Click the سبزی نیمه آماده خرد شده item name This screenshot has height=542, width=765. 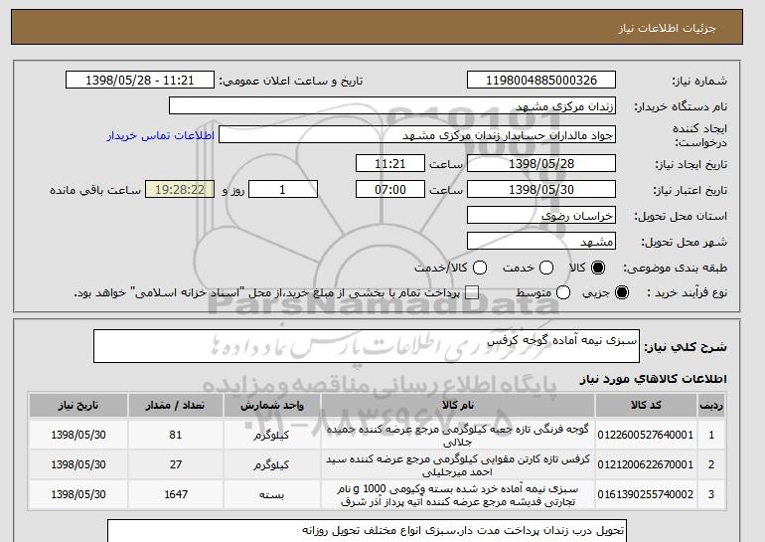point(458,495)
